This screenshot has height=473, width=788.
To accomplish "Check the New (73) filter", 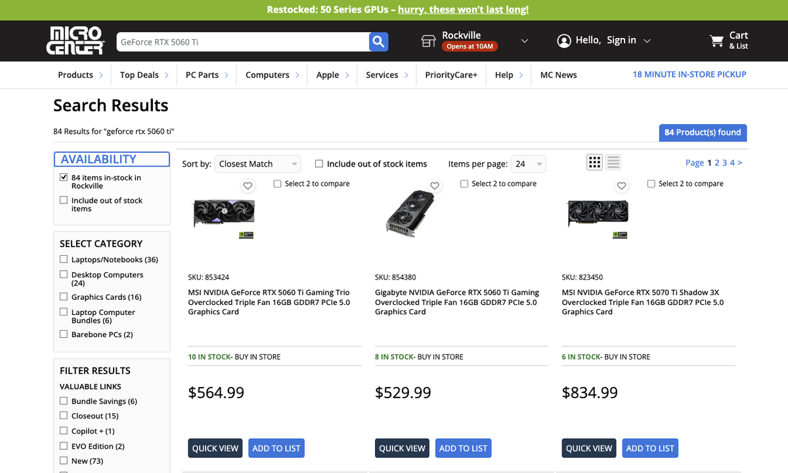I will click(64, 461).
